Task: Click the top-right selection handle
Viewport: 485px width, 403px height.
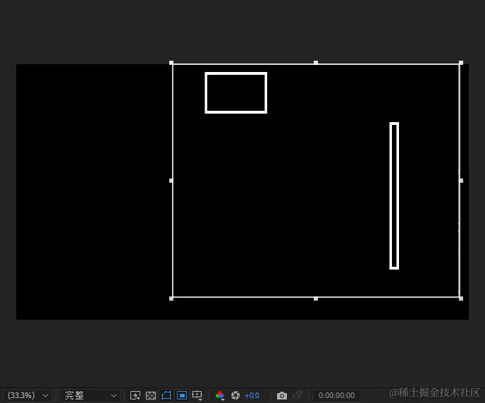Action: click(461, 63)
